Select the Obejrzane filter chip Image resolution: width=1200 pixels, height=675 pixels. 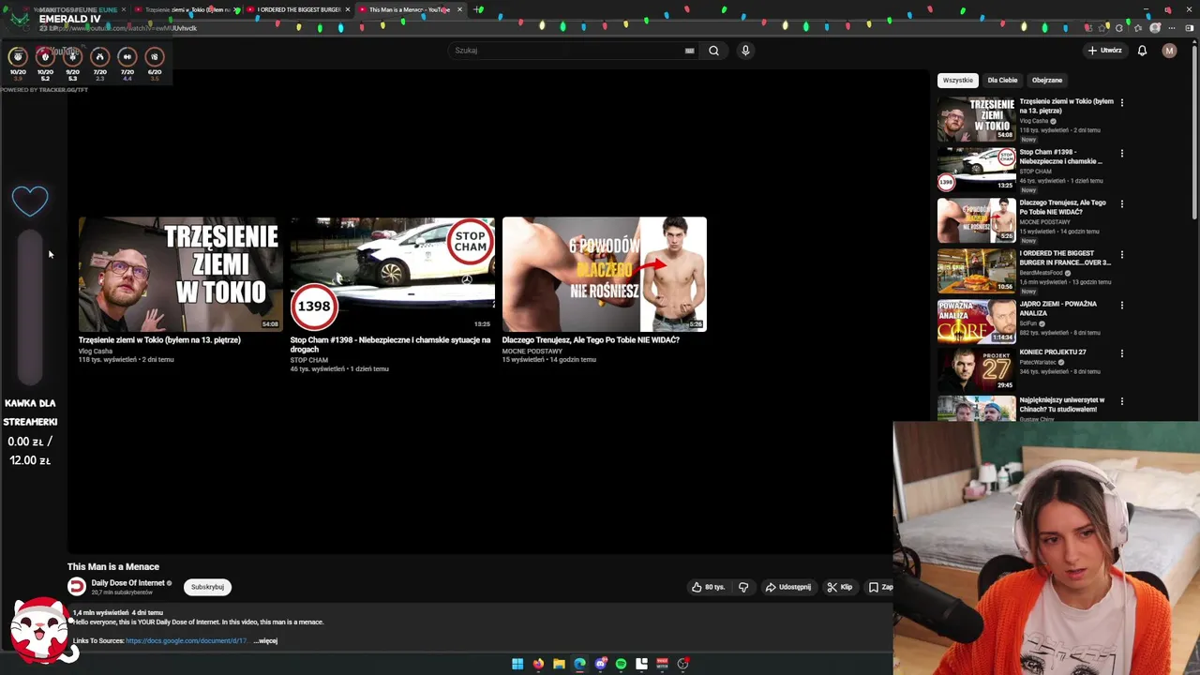tap(1047, 81)
